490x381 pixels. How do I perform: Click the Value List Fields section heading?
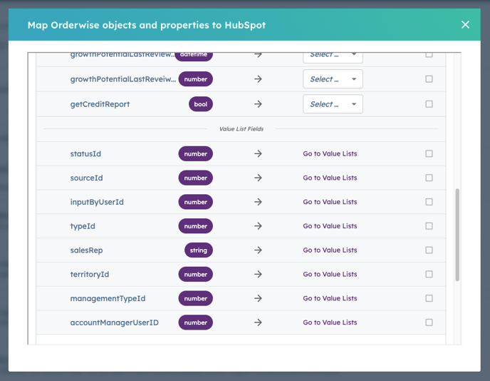pyautogui.click(x=241, y=129)
